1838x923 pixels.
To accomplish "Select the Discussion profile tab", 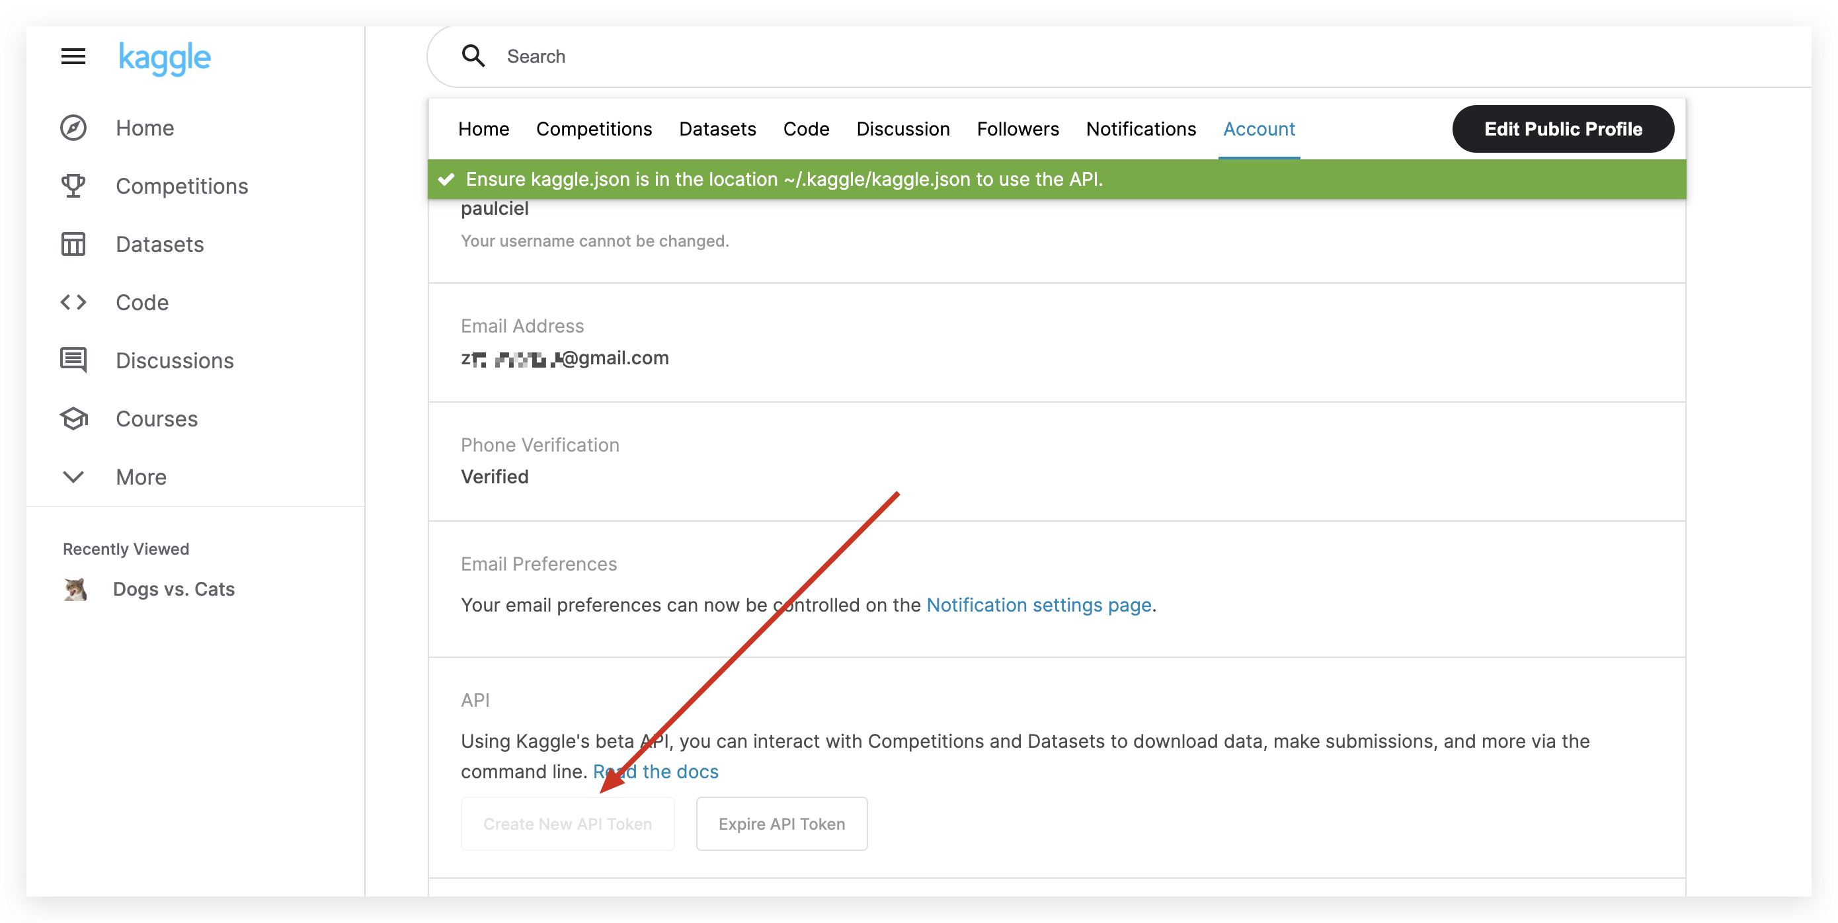I will pyautogui.click(x=902, y=129).
